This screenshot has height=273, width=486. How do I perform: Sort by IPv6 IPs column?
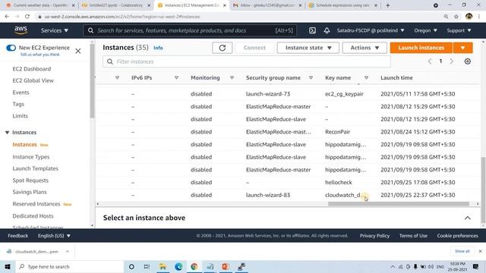pos(176,77)
